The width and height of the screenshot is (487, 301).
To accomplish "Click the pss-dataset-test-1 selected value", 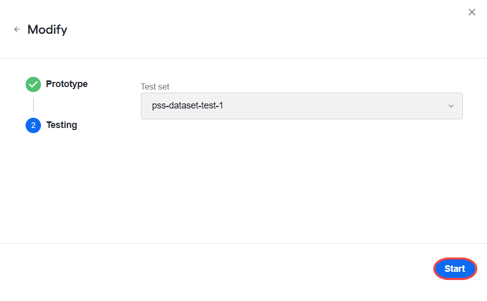I will pos(187,105).
